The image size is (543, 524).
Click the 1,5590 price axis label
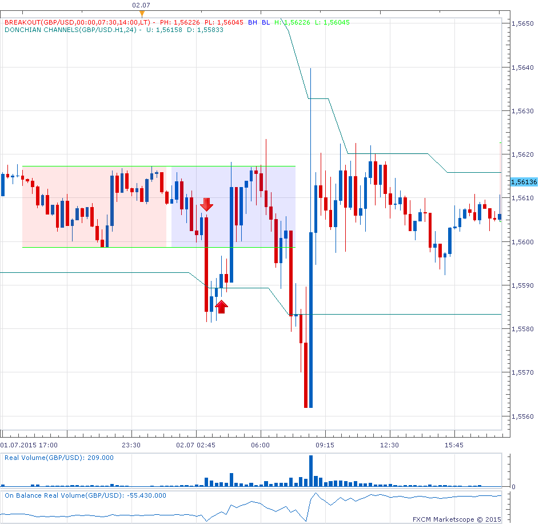[522, 285]
